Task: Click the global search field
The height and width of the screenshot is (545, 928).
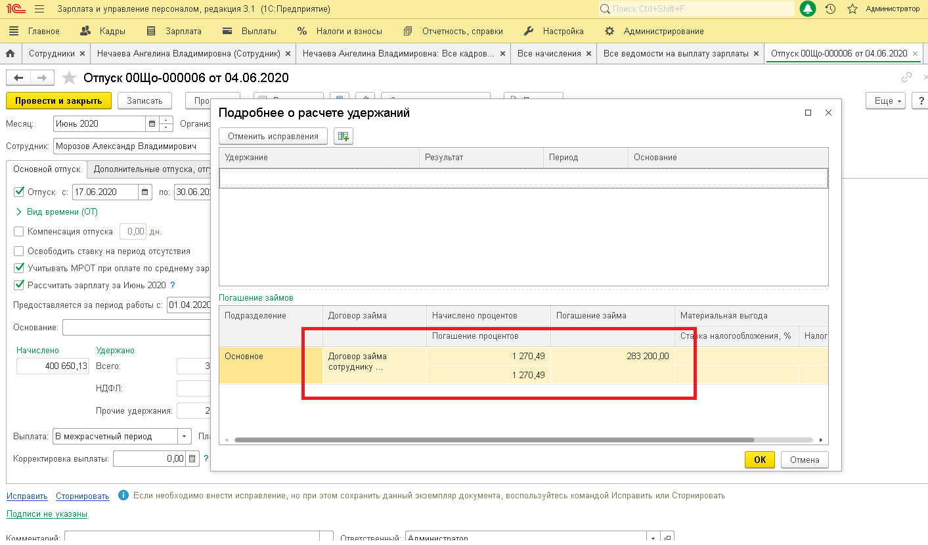Action: point(696,9)
